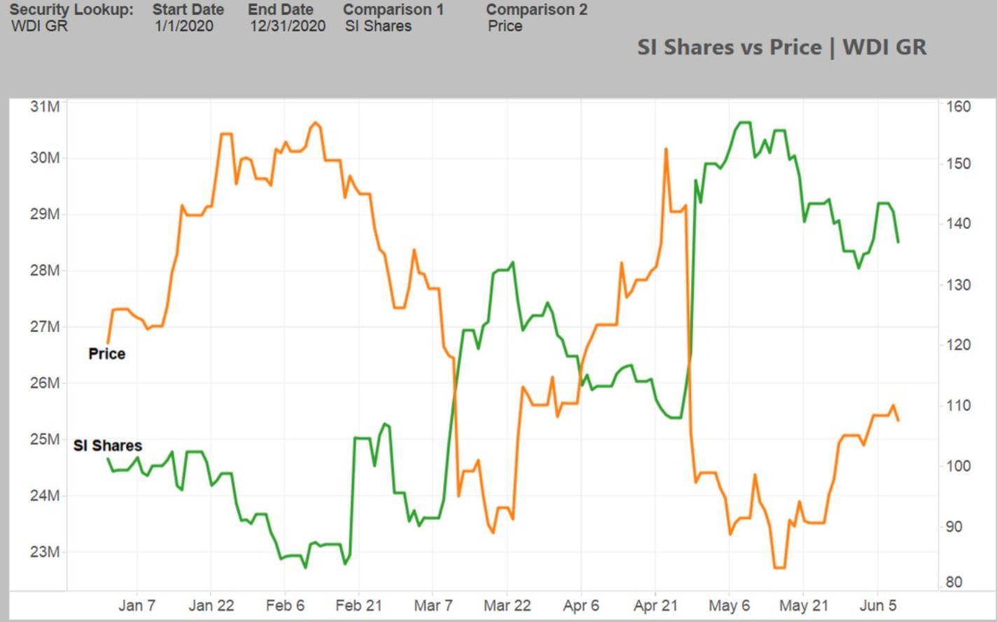This screenshot has width=997, height=622.
Task: Open the Comparison 2 selector showing Price
Action: (x=504, y=27)
